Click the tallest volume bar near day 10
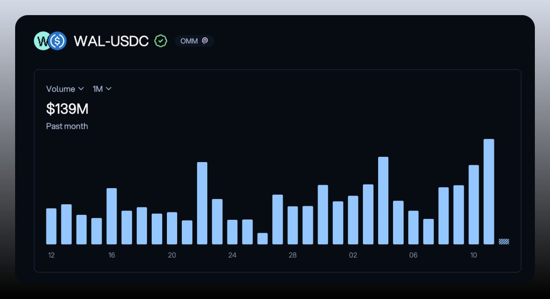 click(489, 190)
